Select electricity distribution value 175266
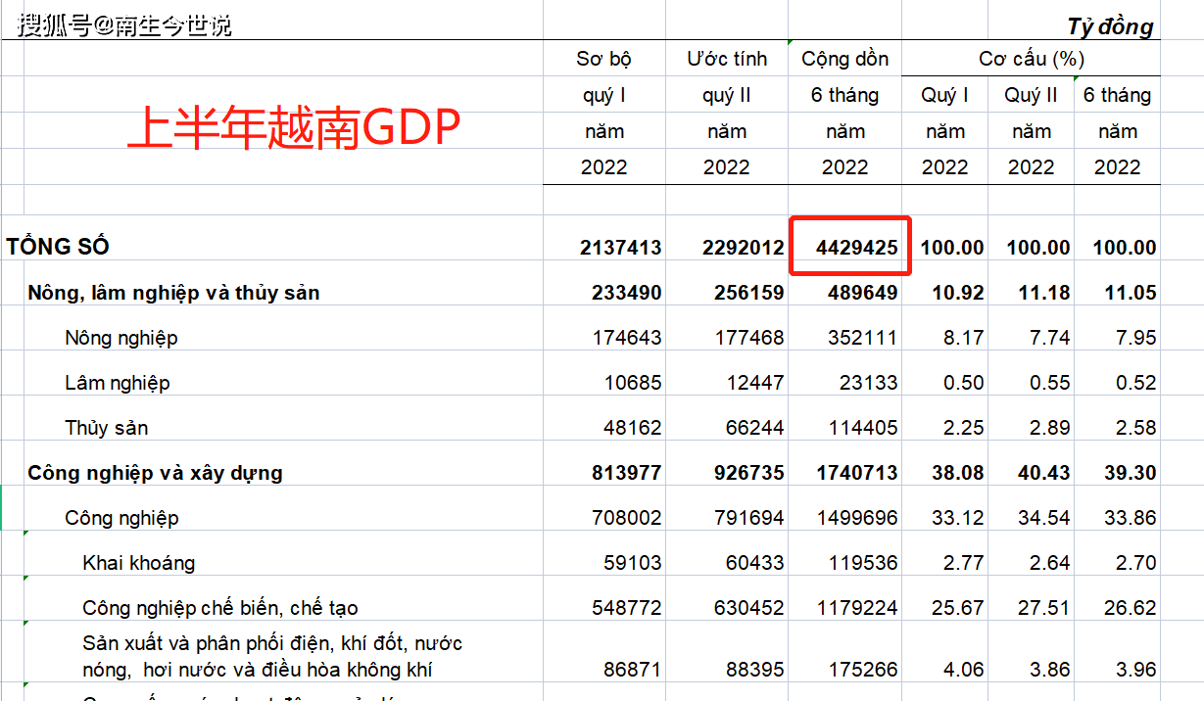Image resolution: width=1204 pixels, height=701 pixels. [864, 670]
